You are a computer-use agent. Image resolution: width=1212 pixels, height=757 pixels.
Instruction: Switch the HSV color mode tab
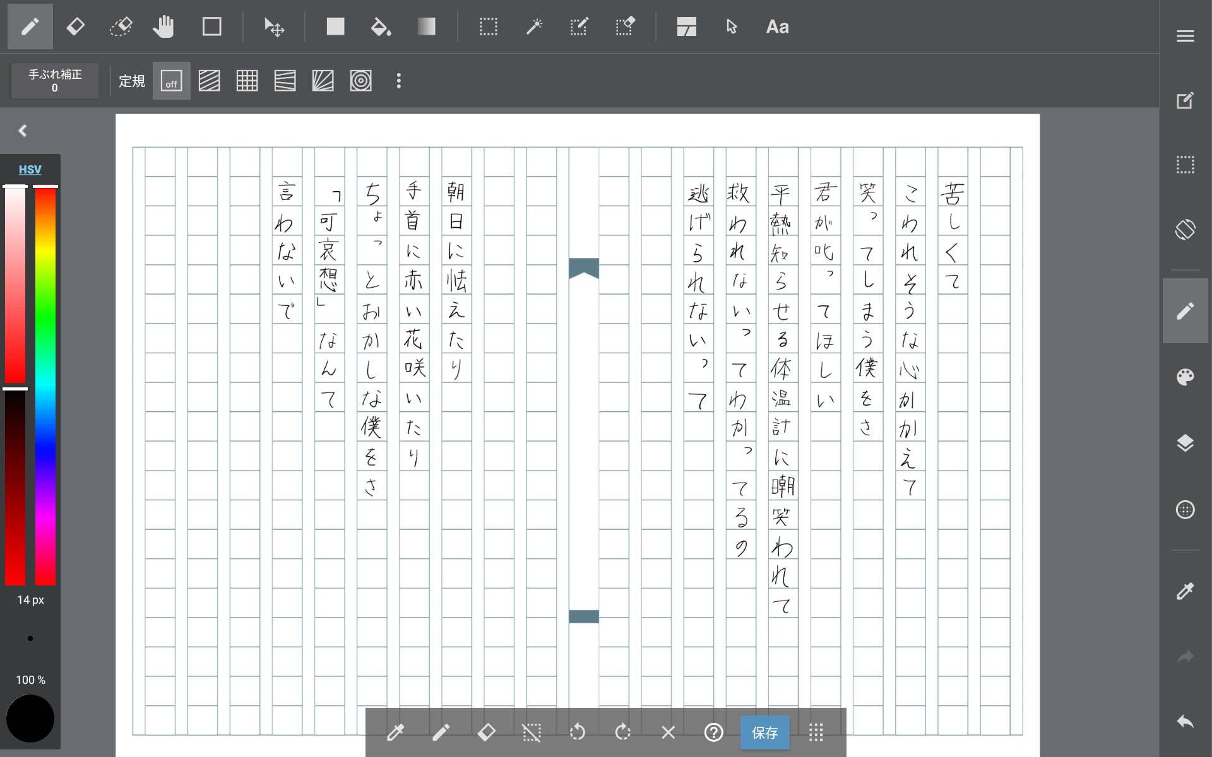pyautogui.click(x=30, y=169)
